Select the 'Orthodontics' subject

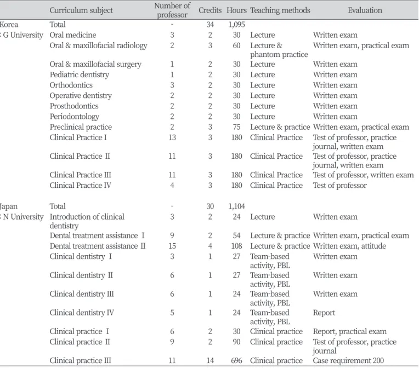coord(71,85)
